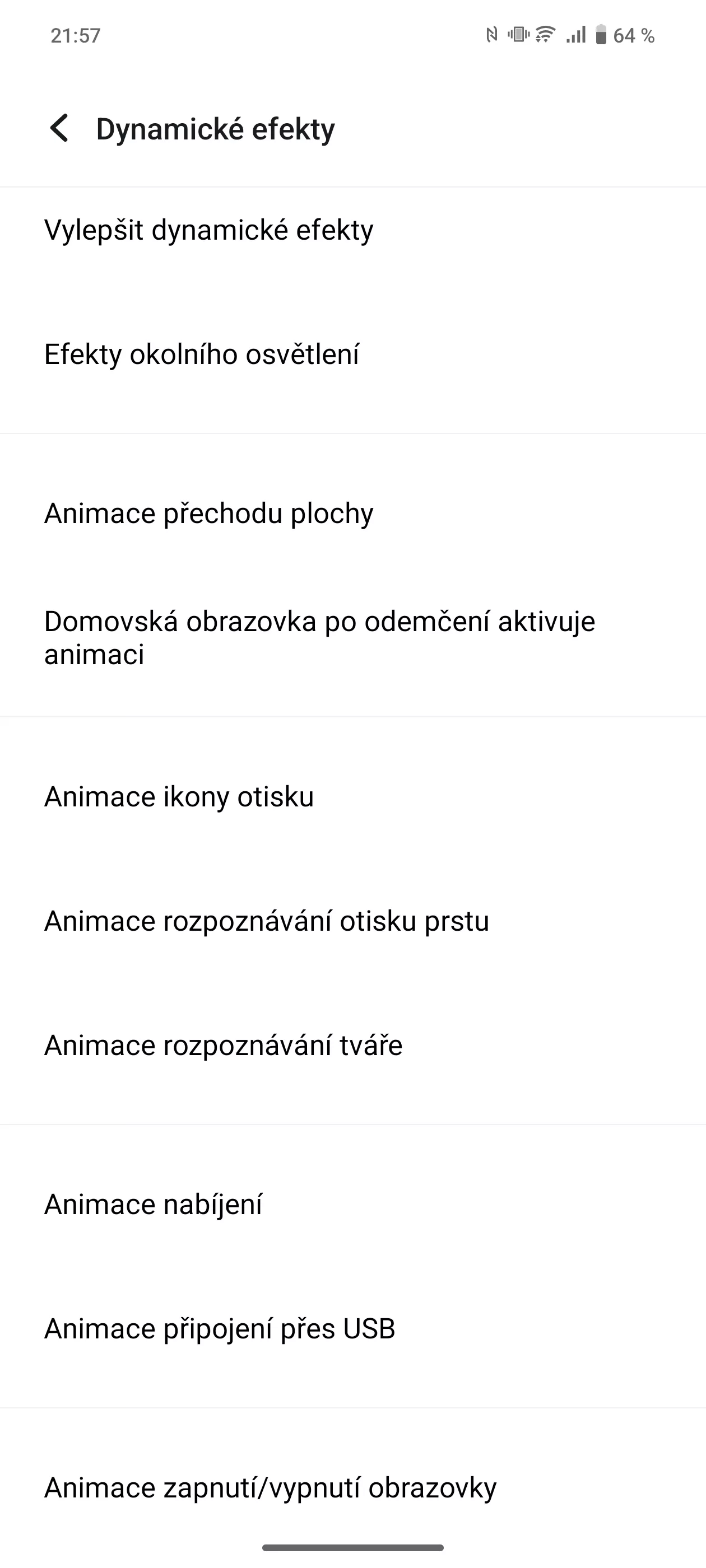Image resolution: width=706 pixels, height=1568 pixels.
Task: Select Animace přechodu plochy
Action: (352, 513)
